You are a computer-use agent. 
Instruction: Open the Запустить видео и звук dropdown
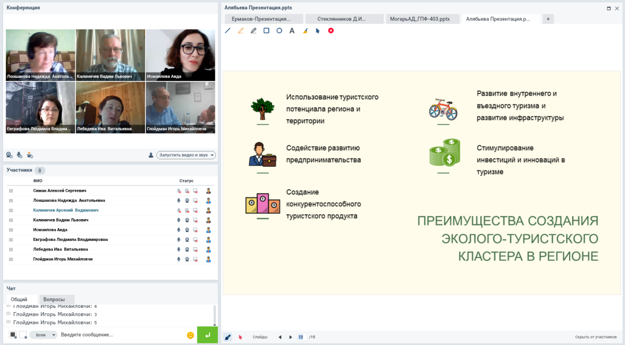(x=186, y=155)
